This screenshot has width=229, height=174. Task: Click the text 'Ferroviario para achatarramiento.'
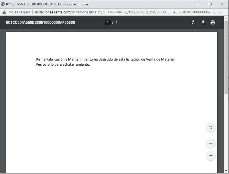click(63, 64)
